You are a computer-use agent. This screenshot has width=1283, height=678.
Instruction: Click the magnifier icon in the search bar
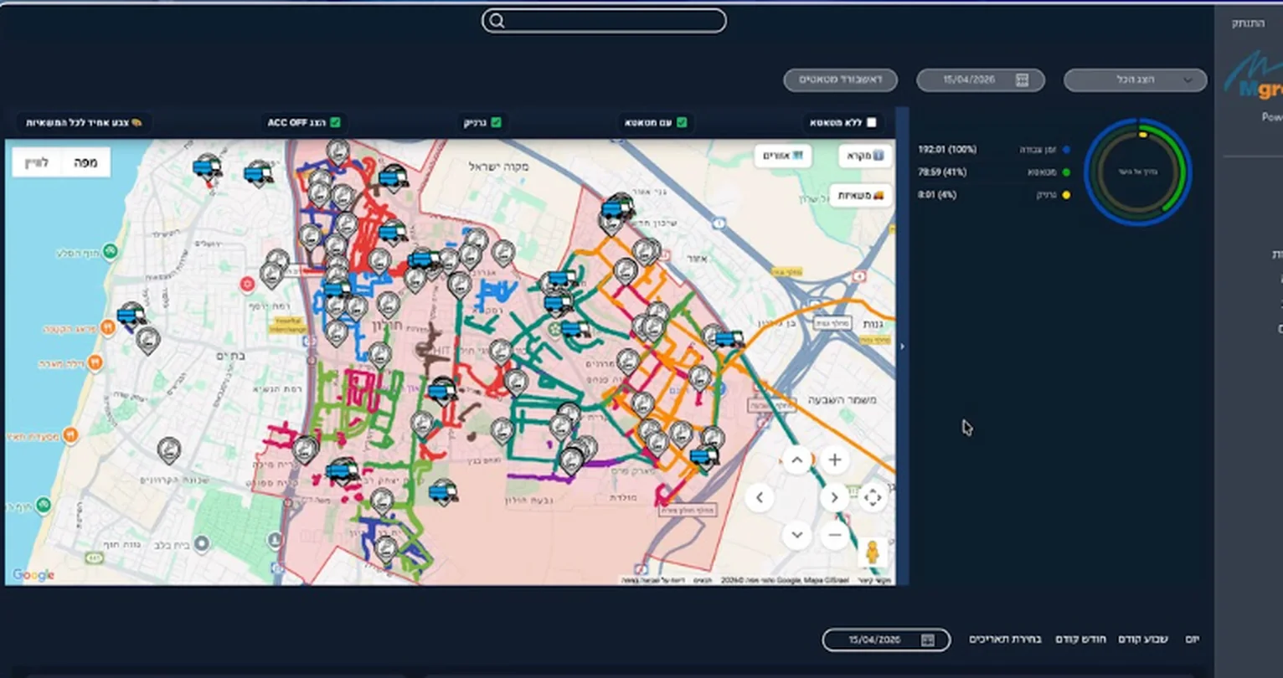[x=497, y=21]
